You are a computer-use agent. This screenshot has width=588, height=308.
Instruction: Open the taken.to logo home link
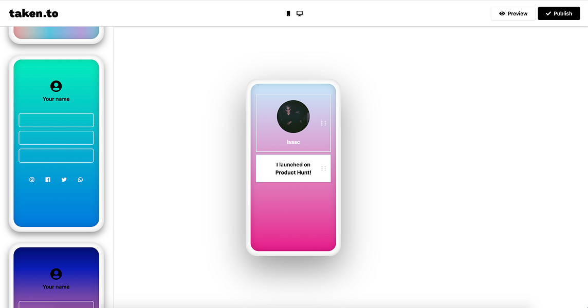pos(34,13)
